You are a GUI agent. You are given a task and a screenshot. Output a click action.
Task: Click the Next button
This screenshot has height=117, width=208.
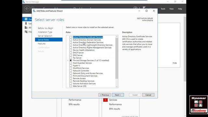[x=118, y=95]
